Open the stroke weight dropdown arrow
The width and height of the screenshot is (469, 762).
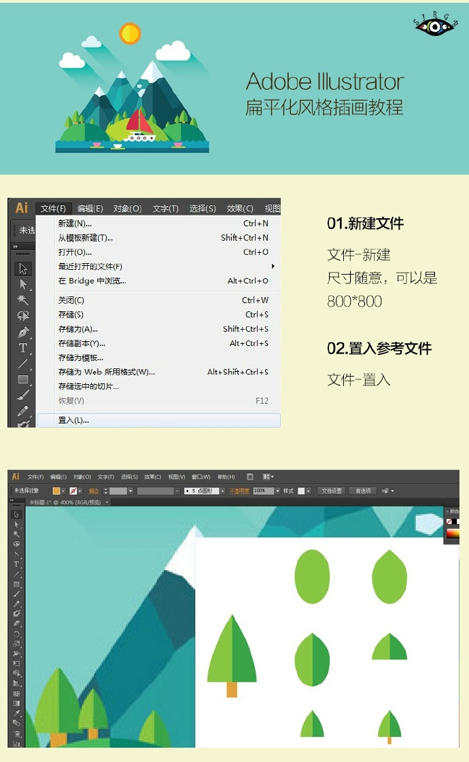pos(131,491)
